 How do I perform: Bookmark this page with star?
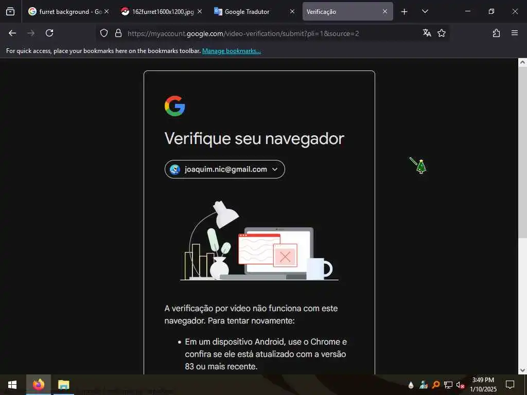click(x=441, y=33)
